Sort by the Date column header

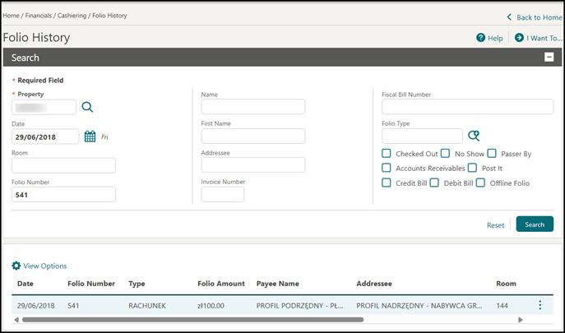[x=25, y=284]
